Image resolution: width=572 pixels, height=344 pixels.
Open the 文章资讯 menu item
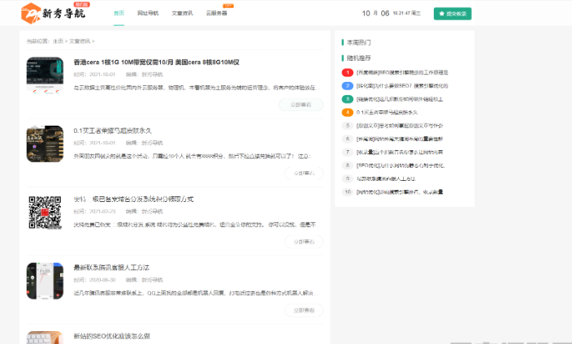(x=182, y=13)
